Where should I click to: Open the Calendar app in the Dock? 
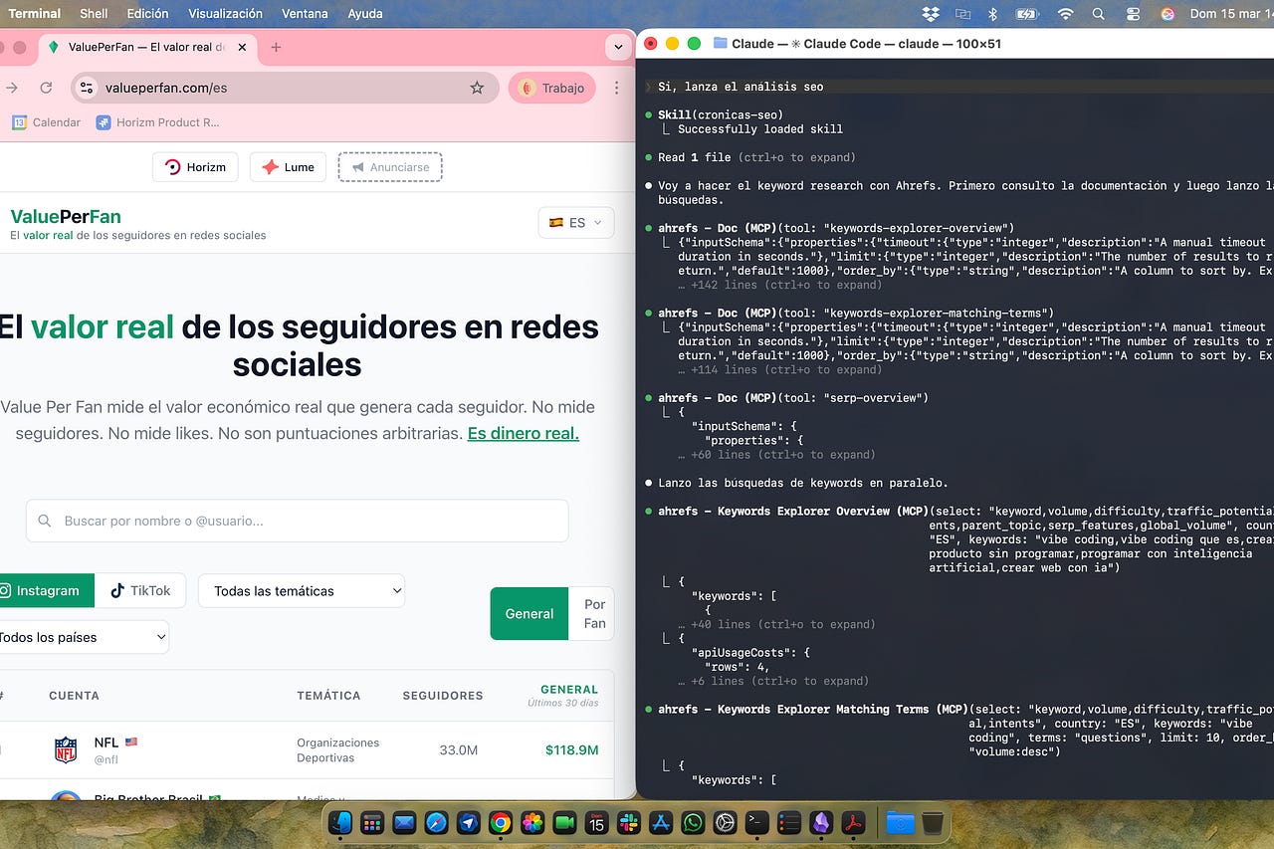coord(596,822)
